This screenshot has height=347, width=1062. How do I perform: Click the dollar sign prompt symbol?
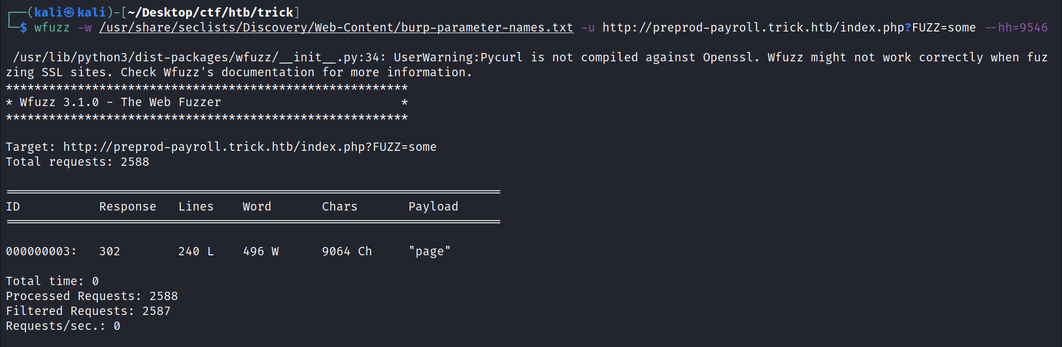(x=23, y=28)
